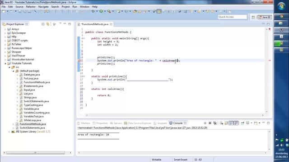Open the New dropdown arrow in the toolbar

[x=8, y=11]
